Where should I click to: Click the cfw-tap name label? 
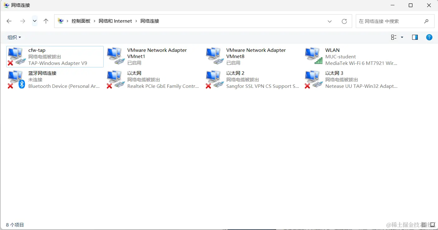37,50
